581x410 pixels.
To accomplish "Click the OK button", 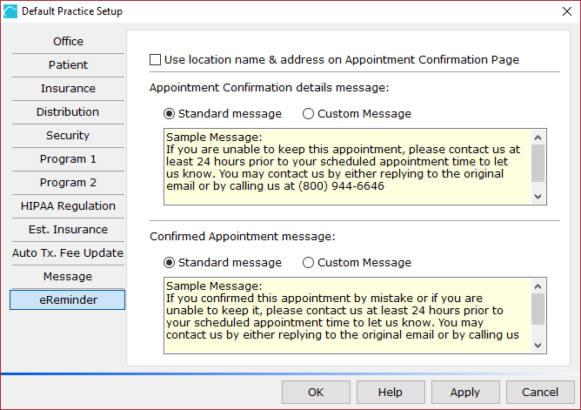I will 316,393.
